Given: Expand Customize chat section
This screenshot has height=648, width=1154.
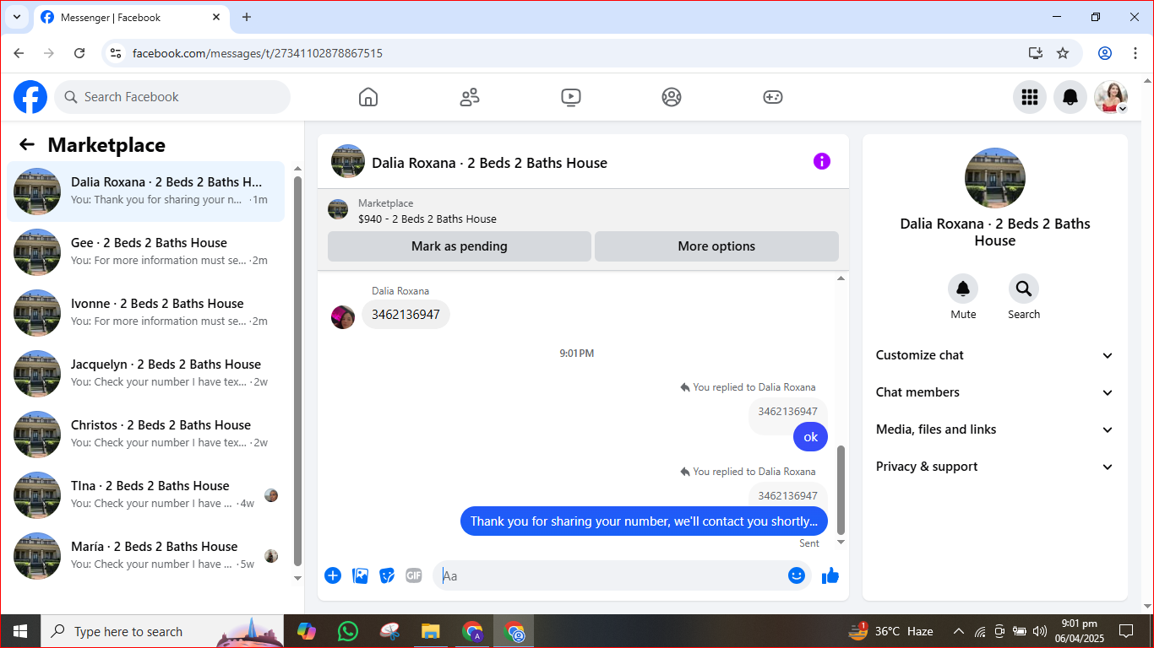Looking at the screenshot, I should click(995, 355).
